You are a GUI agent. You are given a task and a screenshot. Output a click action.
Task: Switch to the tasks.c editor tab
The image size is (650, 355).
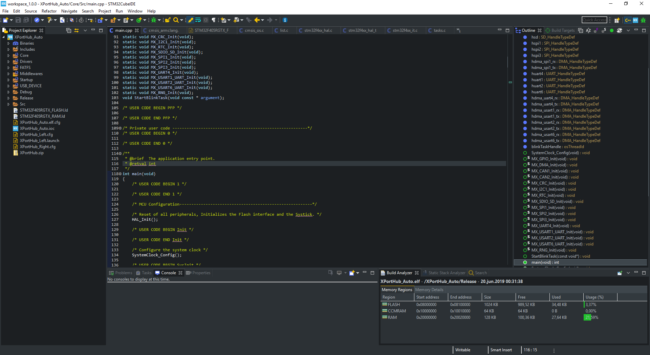(439, 30)
